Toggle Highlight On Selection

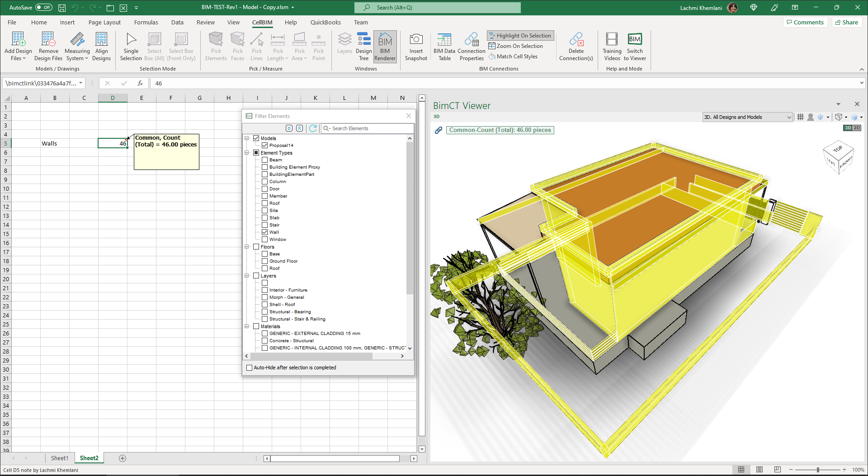click(x=520, y=36)
